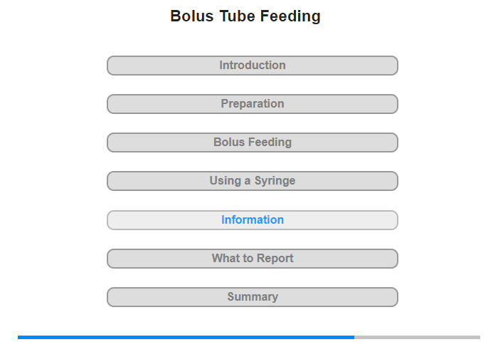Choose Preparation from the section list
This screenshot has height=342, width=498.
pyautogui.click(x=252, y=104)
